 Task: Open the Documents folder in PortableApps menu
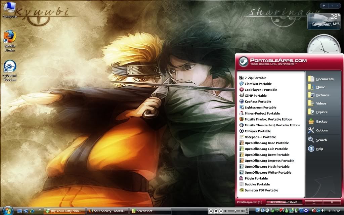tap(321, 79)
